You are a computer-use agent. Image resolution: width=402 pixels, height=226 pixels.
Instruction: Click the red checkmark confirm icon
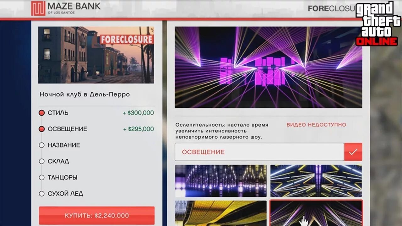(x=353, y=152)
